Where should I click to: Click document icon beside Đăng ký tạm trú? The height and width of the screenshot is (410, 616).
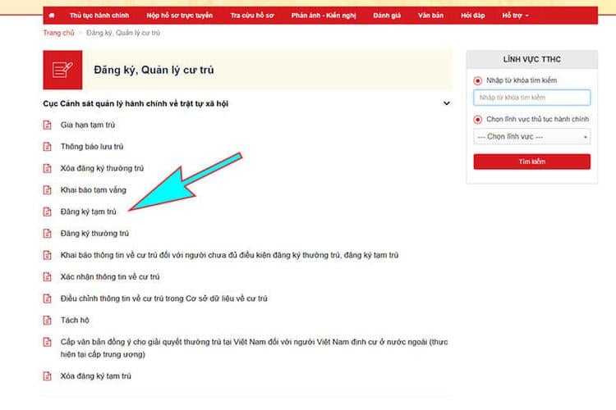point(47,212)
